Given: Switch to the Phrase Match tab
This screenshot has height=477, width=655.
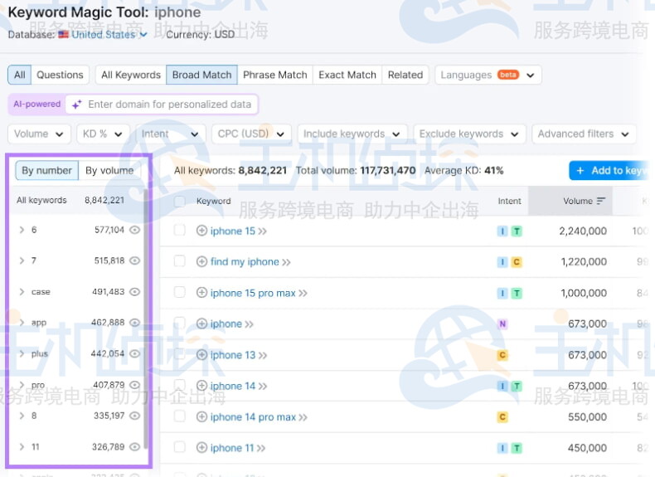Looking at the screenshot, I should [x=274, y=75].
